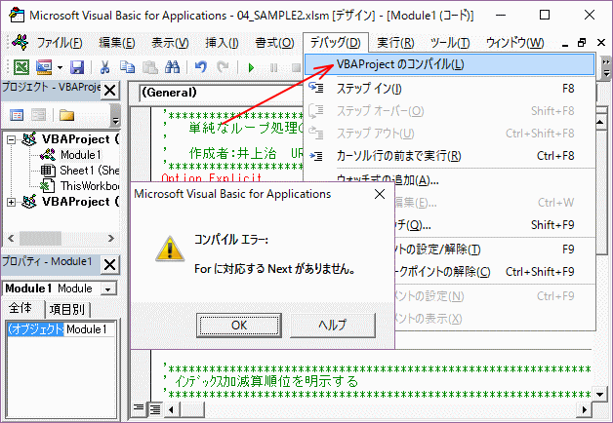613x423 pixels.
Task: Click the View Object icon in Project explorer
Action: pos(39,115)
